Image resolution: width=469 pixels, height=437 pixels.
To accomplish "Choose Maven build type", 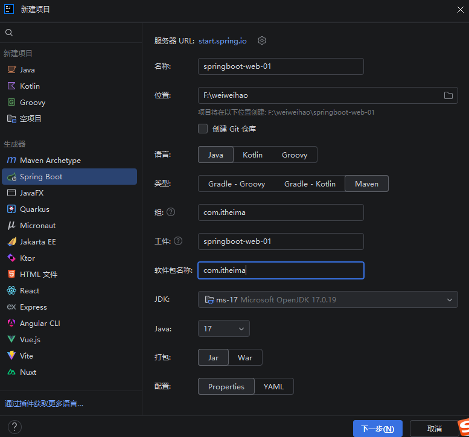I will [367, 183].
